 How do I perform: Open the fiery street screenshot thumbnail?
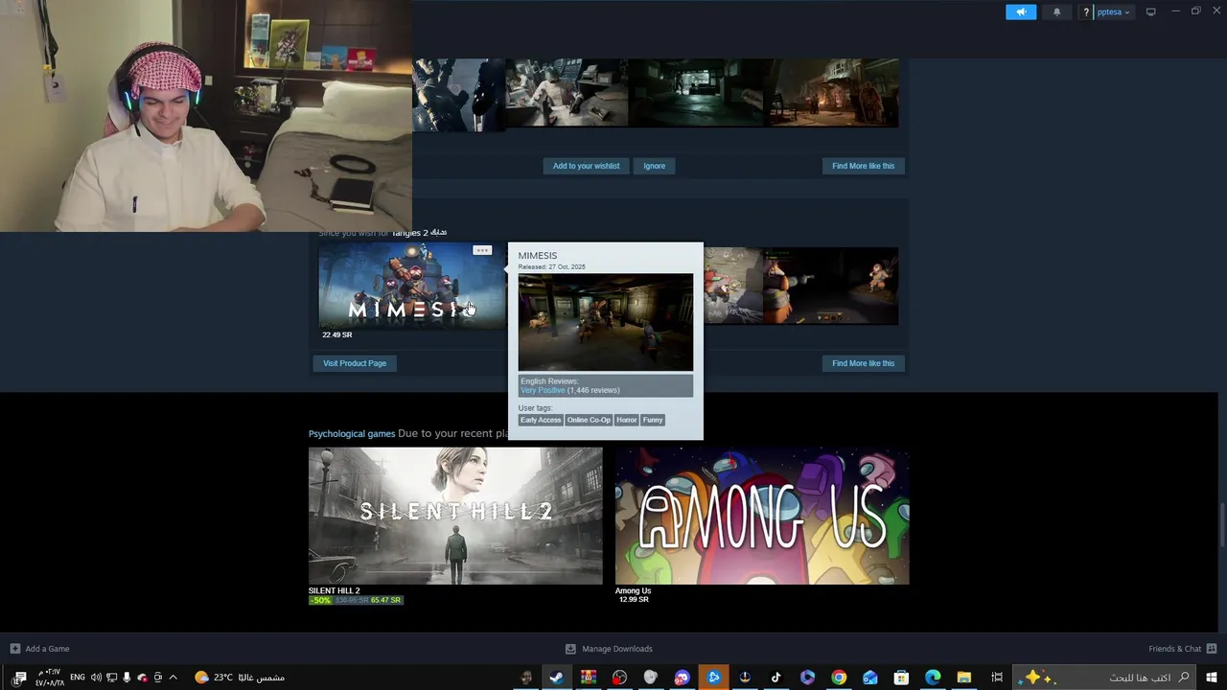tap(832, 93)
